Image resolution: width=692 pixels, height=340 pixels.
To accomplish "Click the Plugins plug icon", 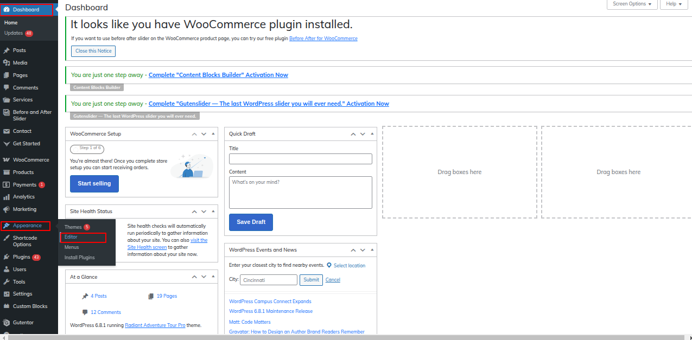I will pyautogui.click(x=7, y=257).
